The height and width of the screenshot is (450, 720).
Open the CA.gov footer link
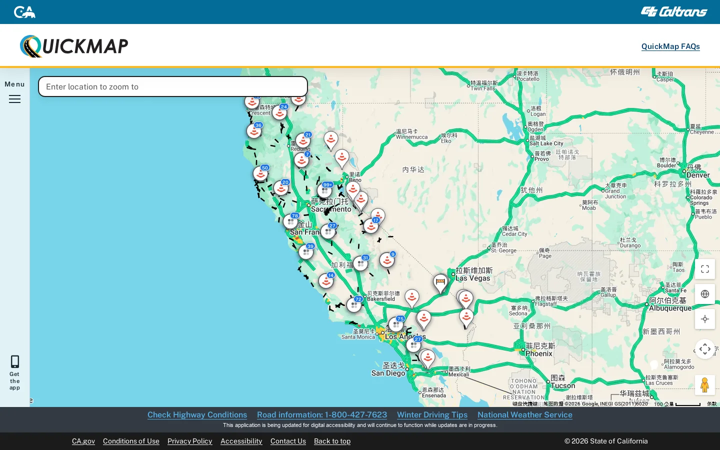83,441
